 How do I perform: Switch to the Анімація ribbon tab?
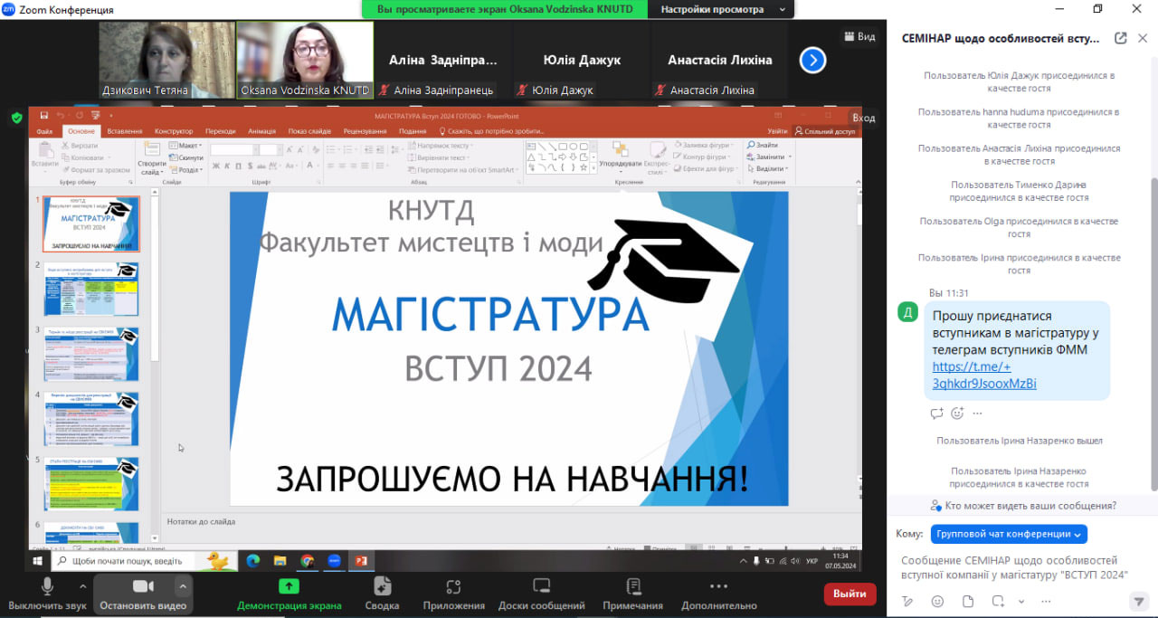point(261,131)
